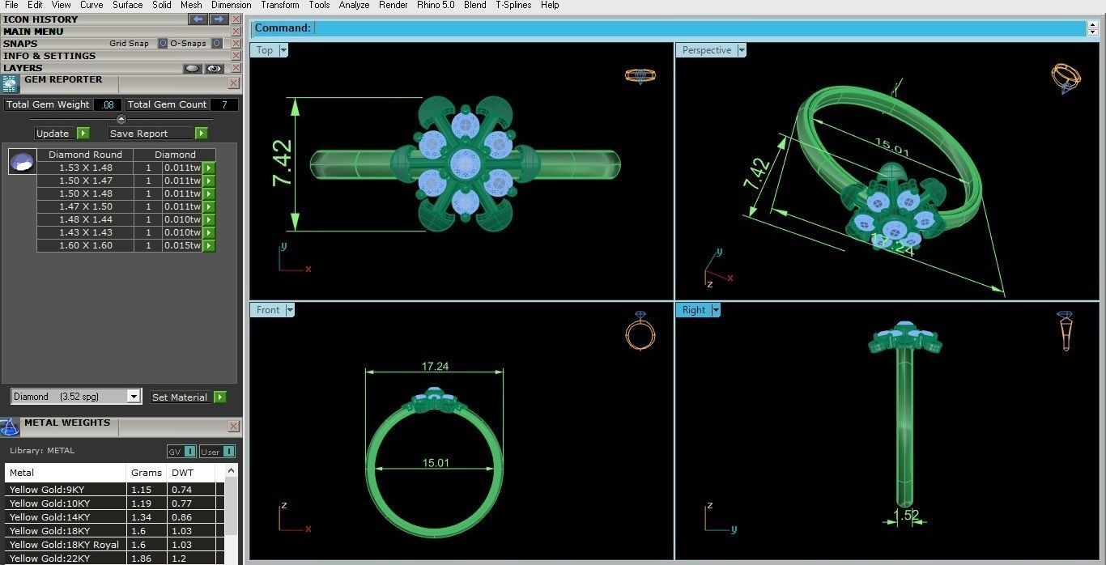Click the Top viewport label
Viewport: 1106px width, 565px height.
point(265,50)
